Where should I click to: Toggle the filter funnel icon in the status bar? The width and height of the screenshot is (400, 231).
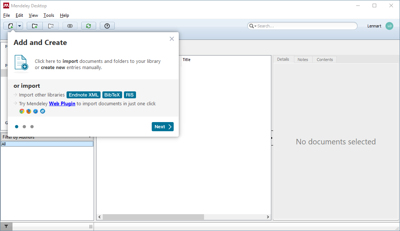[6, 226]
